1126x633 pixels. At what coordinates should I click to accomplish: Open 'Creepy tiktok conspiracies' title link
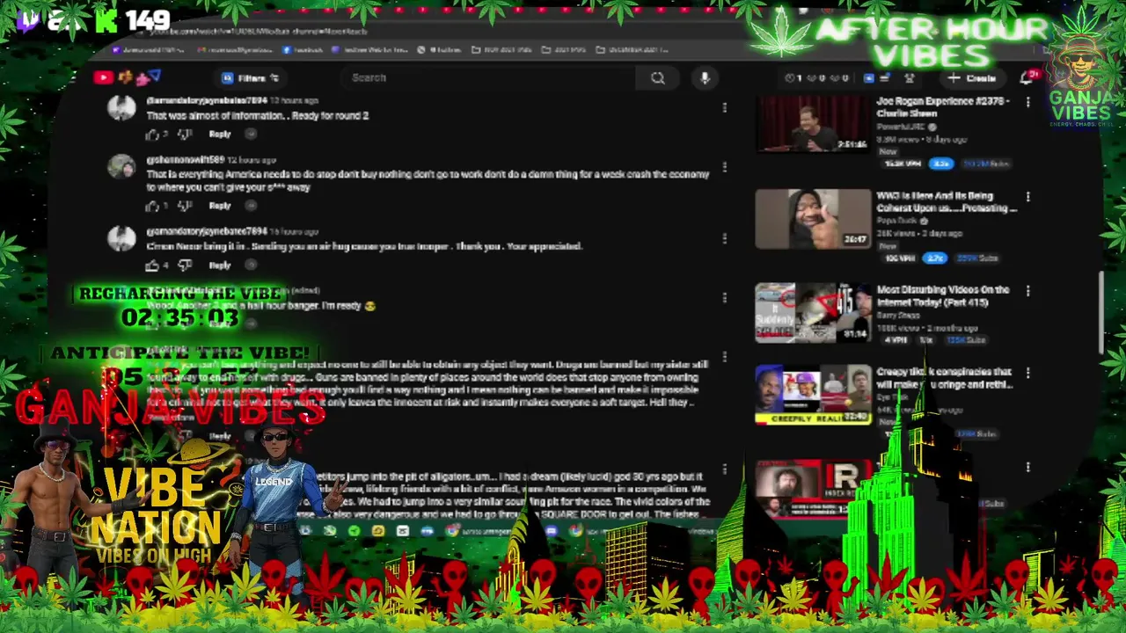[x=944, y=378]
